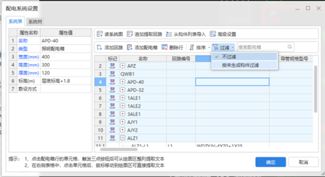Click the 添加回路 add circuit icon

click(100, 47)
